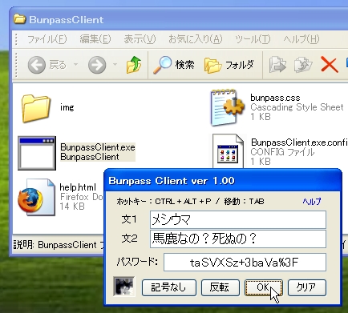Select the bunpass.css file icon
This screenshot has height=313, width=348.
point(228,107)
